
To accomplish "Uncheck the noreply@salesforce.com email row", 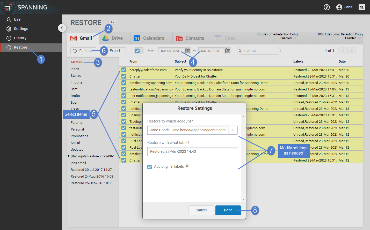I will coord(124,70).
